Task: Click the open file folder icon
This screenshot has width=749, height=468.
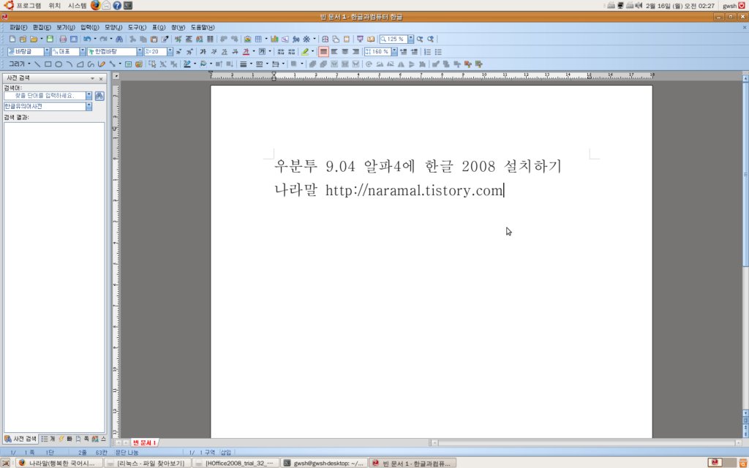Action: point(34,39)
